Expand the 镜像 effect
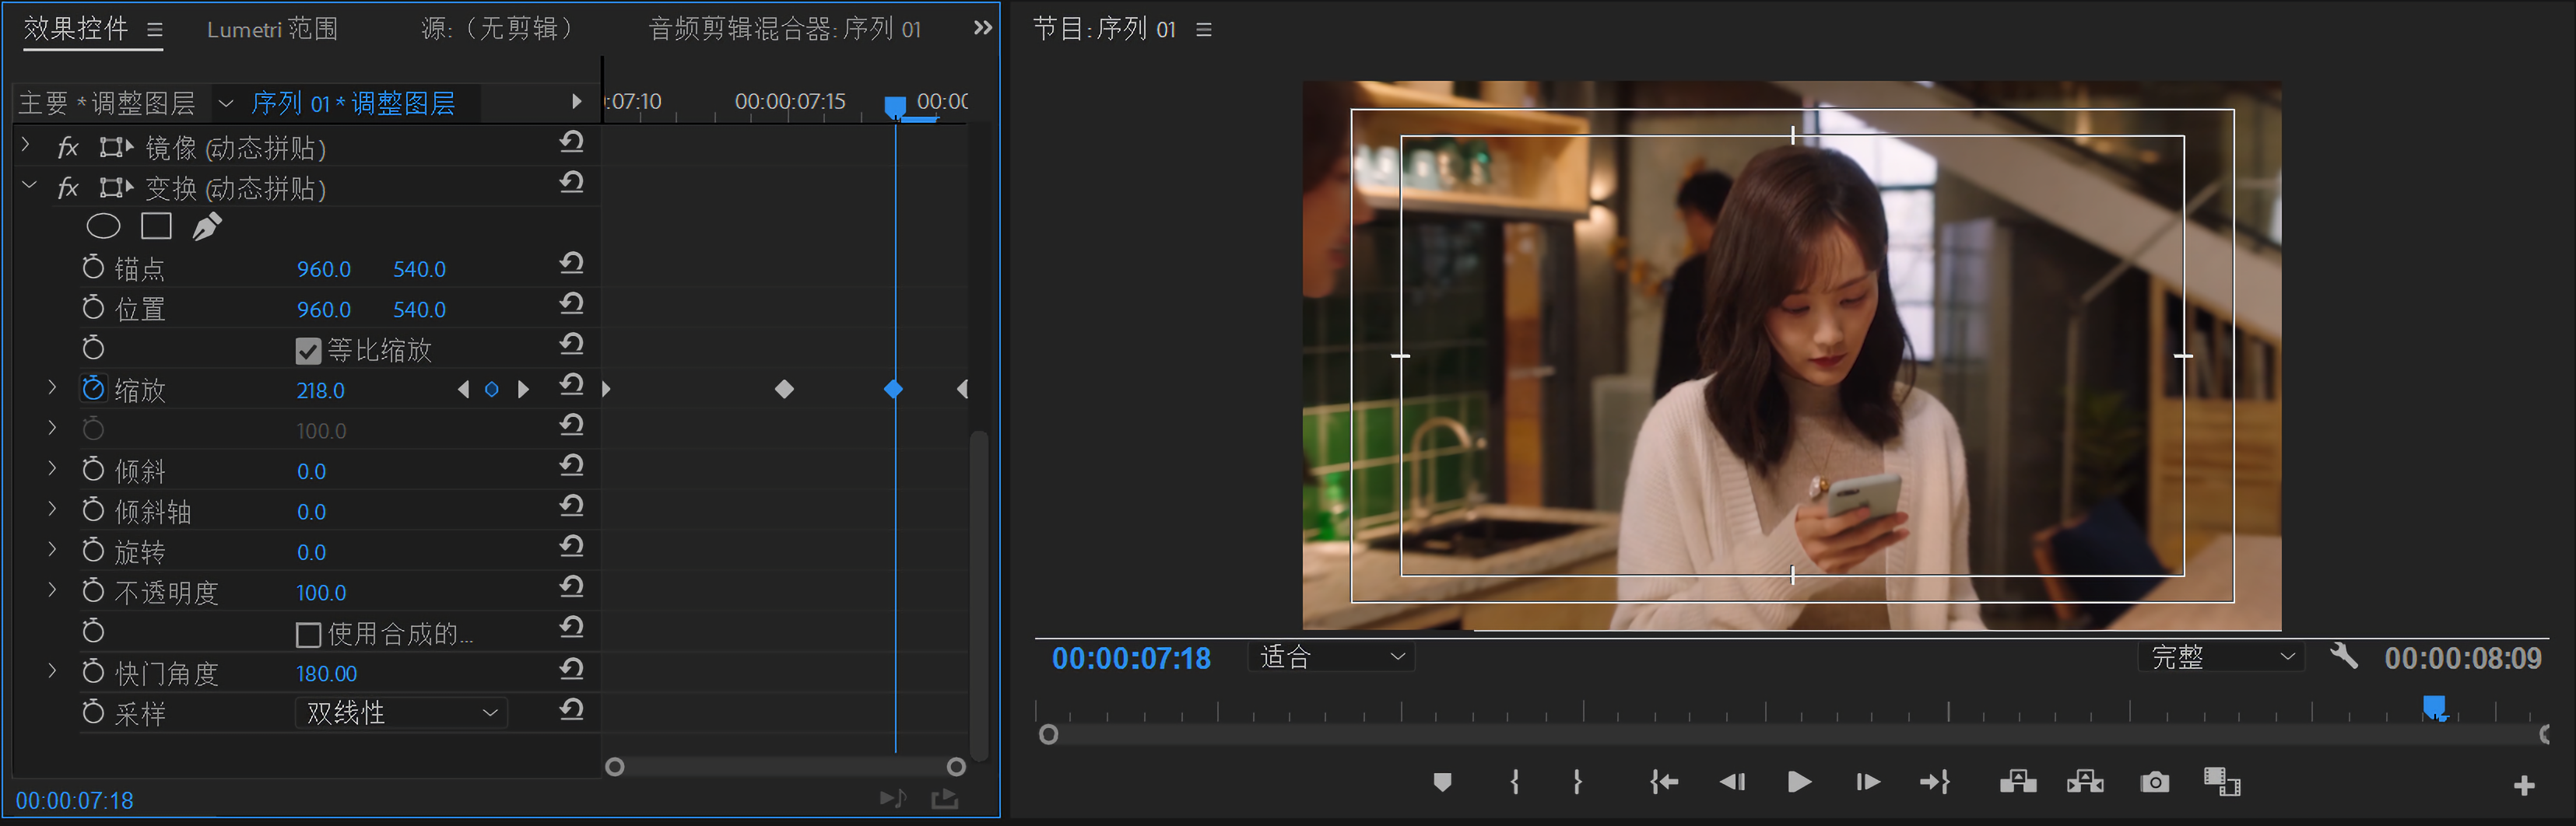The height and width of the screenshot is (826, 2576). click(26, 146)
